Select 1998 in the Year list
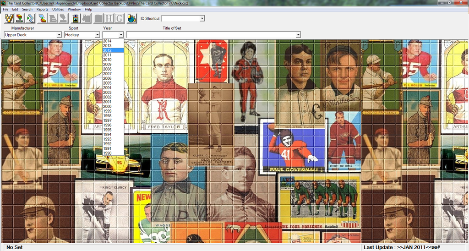 (x=113, y=116)
